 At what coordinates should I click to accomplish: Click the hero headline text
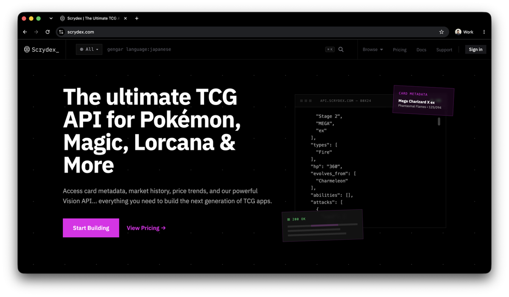152,131
